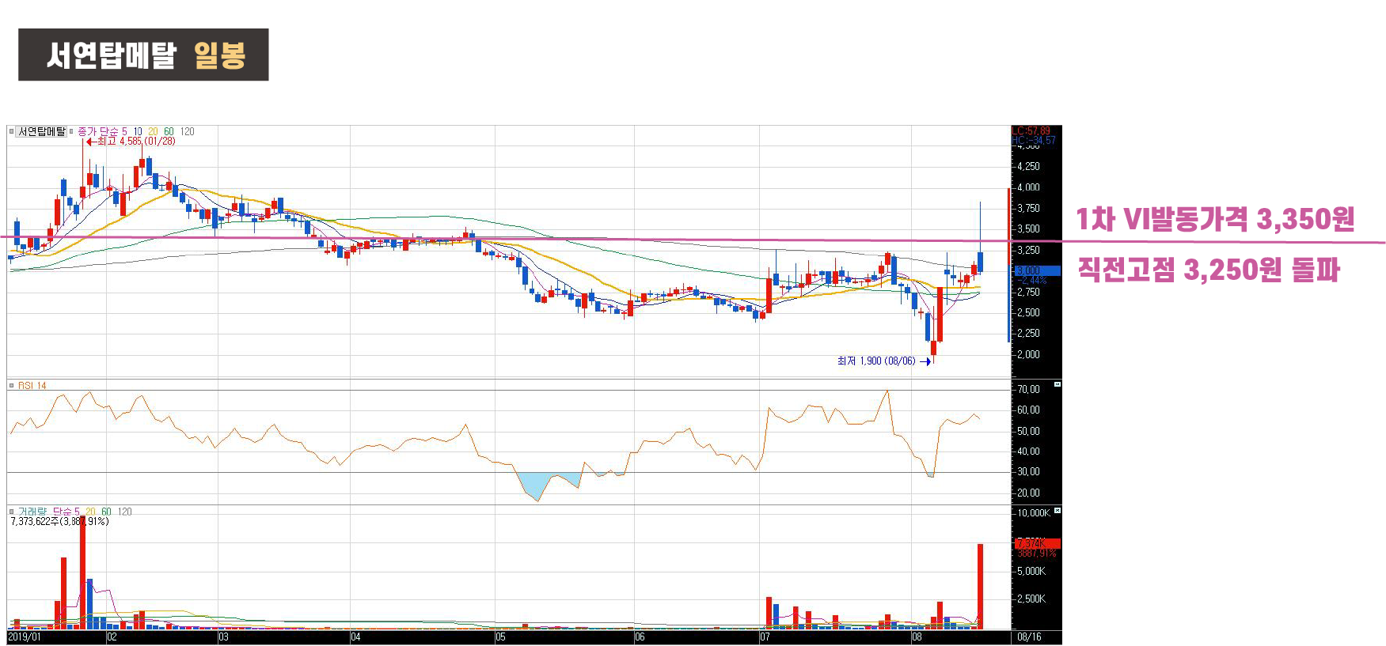The width and height of the screenshot is (1386, 646).
Task: Click the 2,000 price axis label
Action: [1028, 354]
